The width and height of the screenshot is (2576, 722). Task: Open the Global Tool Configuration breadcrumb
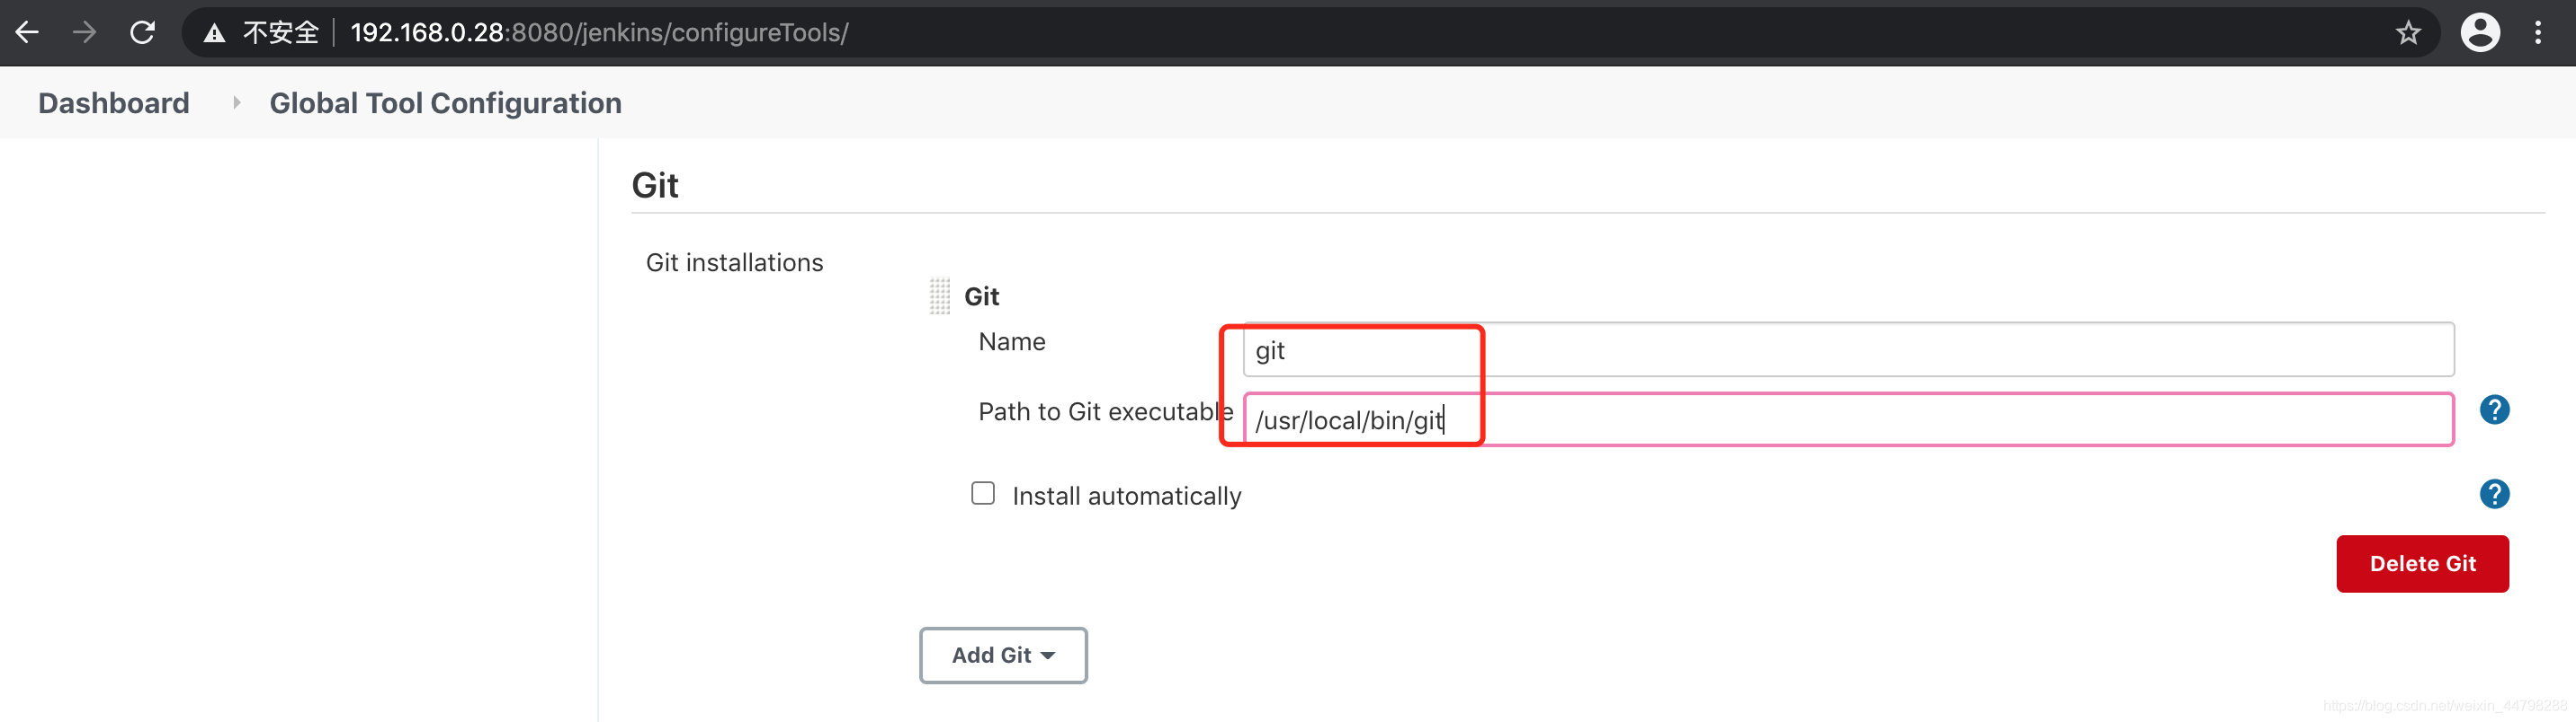[445, 103]
